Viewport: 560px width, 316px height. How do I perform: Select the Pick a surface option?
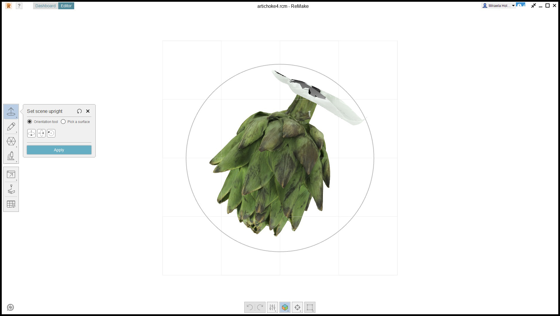[63, 122]
